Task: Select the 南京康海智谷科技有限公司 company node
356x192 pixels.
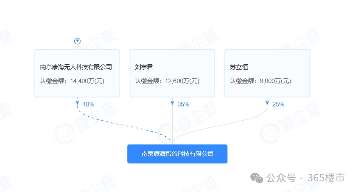Action: tap(177, 154)
